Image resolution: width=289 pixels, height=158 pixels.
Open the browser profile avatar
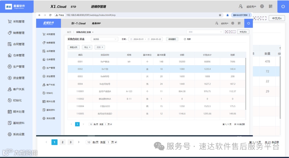[227, 15]
